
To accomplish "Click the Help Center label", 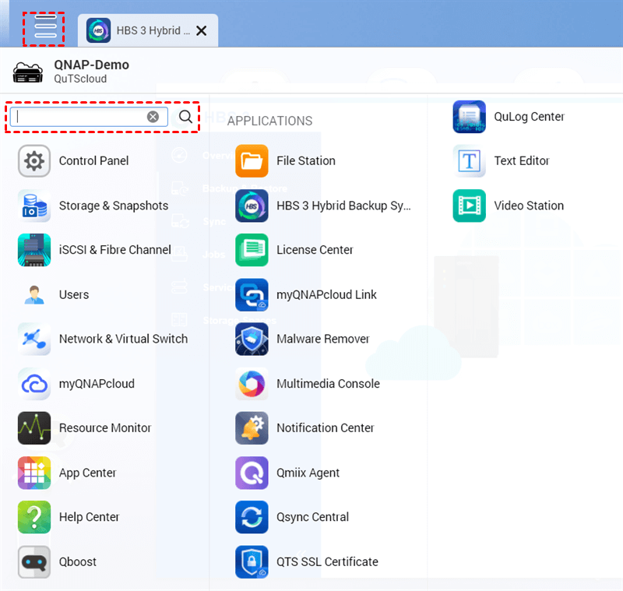I will click(x=89, y=517).
